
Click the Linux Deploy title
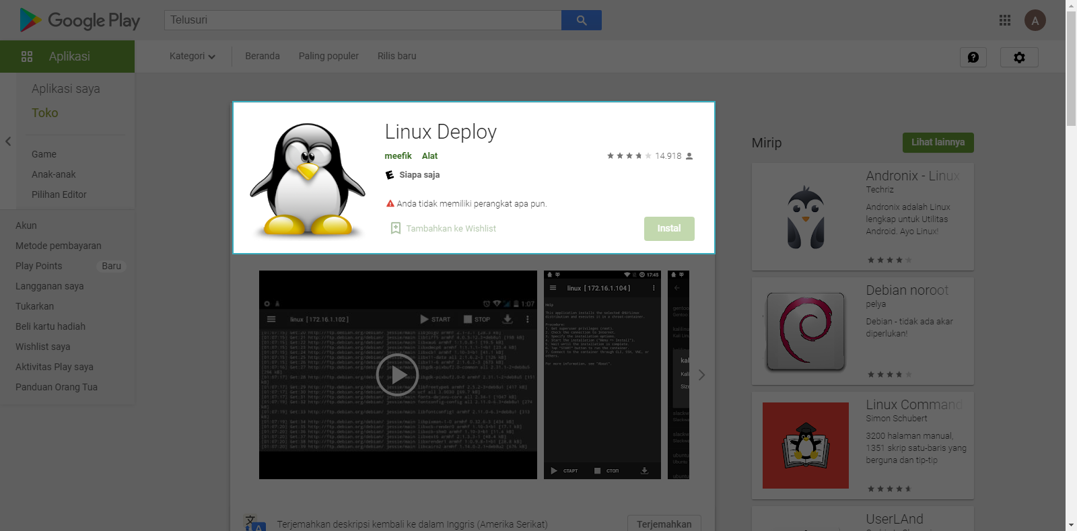click(441, 132)
